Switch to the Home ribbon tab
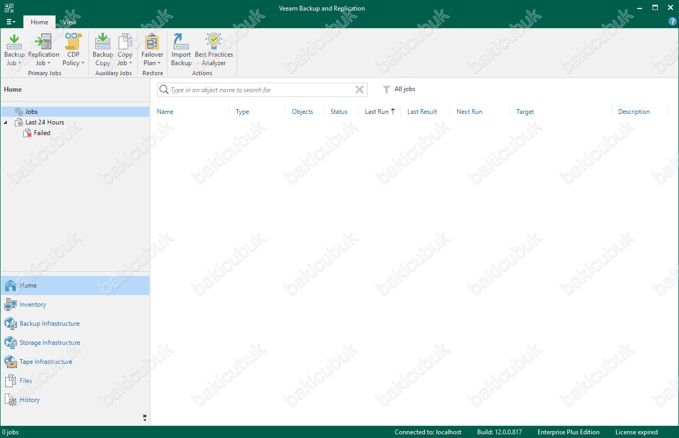The width and height of the screenshot is (679, 438). pos(39,22)
